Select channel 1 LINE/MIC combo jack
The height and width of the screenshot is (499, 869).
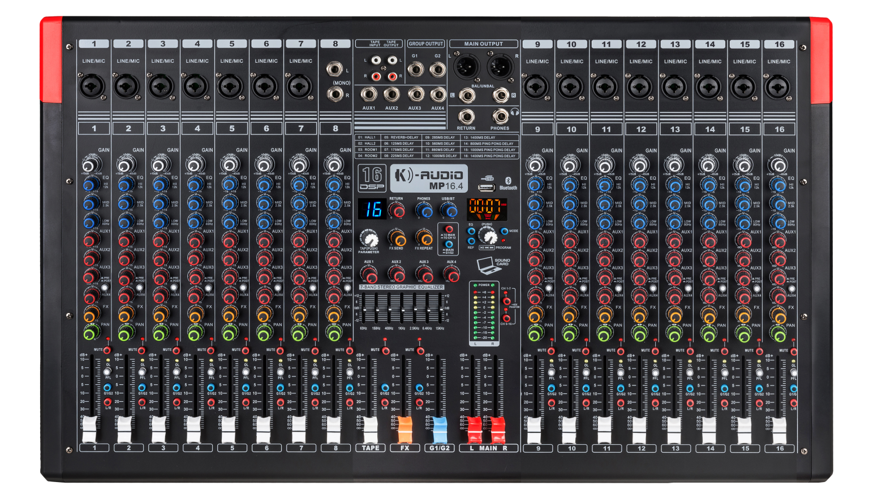point(92,87)
